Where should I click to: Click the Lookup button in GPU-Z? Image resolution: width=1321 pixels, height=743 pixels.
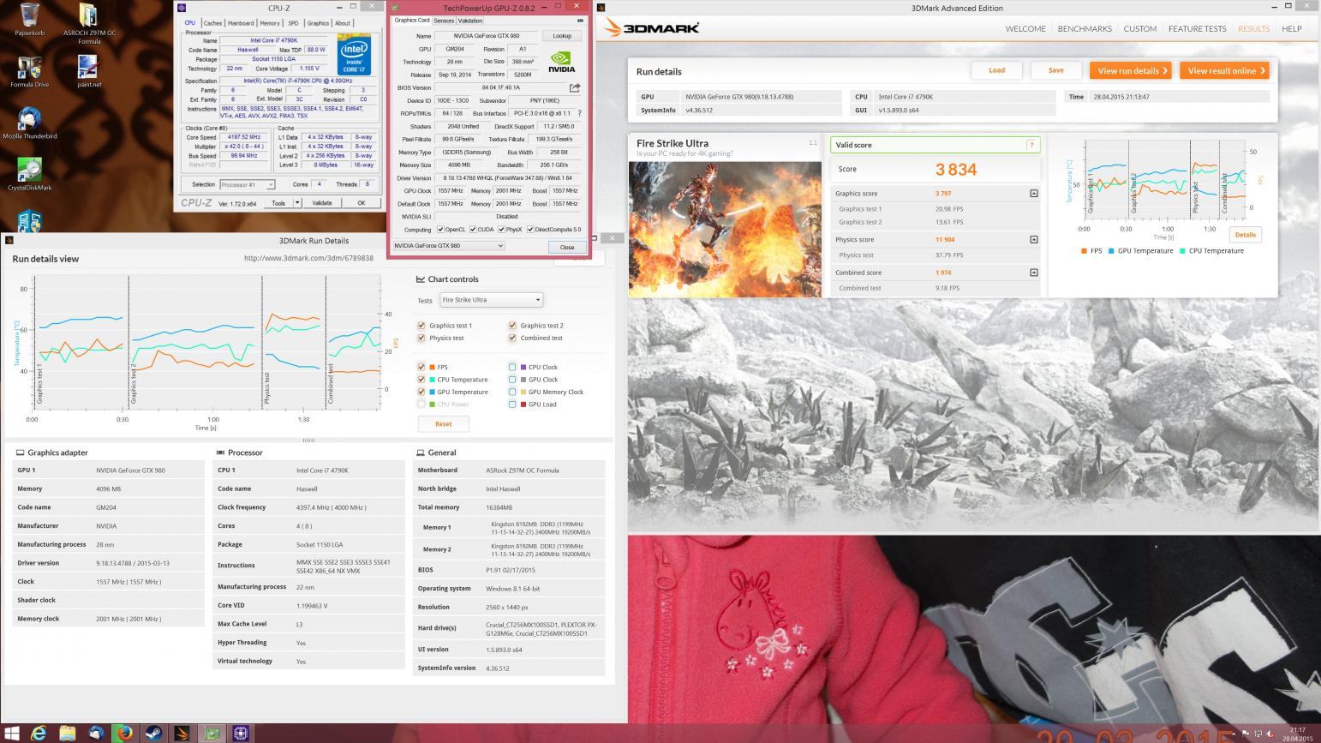(x=562, y=36)
